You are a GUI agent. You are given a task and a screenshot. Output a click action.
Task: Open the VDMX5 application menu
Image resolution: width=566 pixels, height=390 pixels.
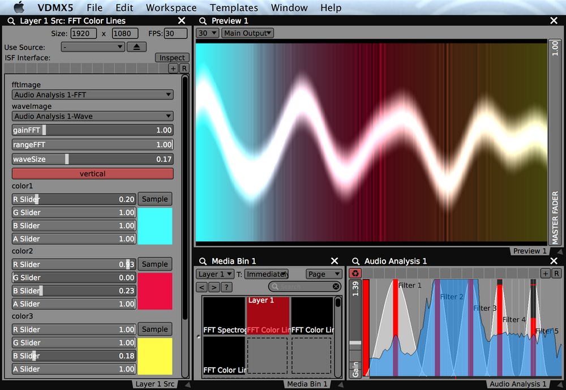55,7
